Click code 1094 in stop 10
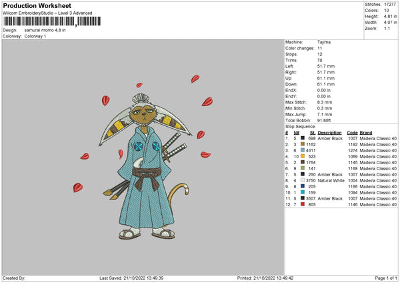This screenshot has width=400, height=283. tap(353, 193)
